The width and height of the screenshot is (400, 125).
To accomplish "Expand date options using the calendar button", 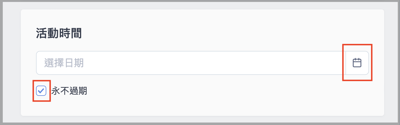I will click(x=357, y=63).
